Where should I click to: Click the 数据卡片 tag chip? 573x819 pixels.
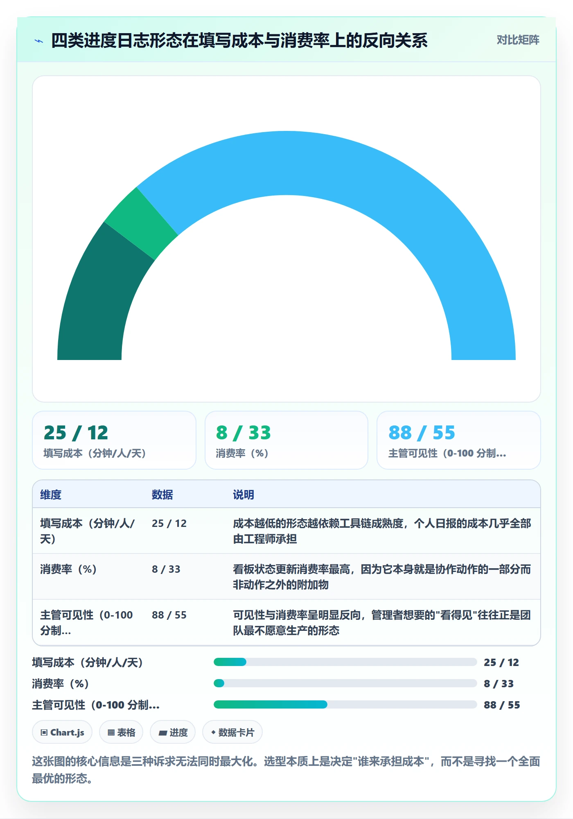(232, 732)
